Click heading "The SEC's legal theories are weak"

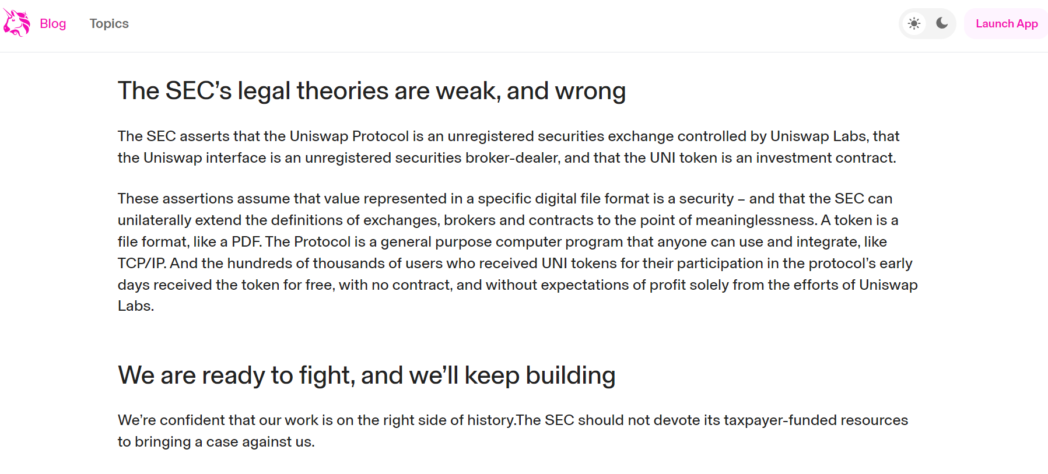(x=371, y=91)
